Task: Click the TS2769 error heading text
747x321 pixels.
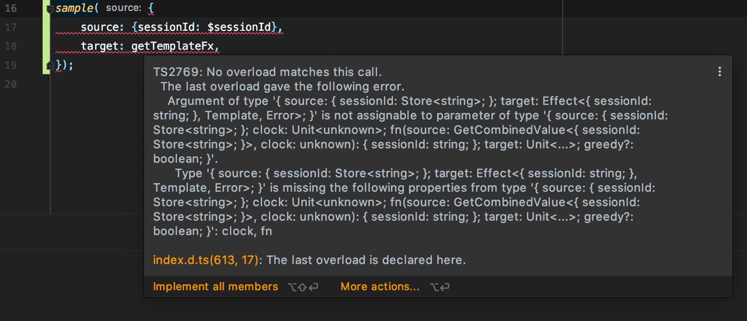Action: (267, 72)
